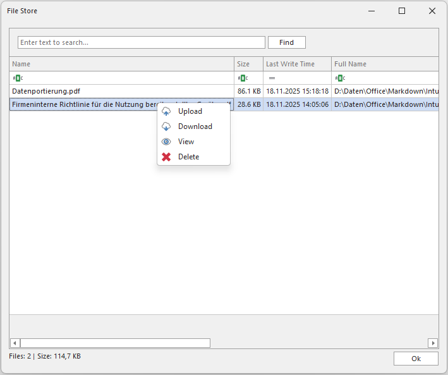
Task: Sort by the Size column header
Action: (x=248, y=64)
